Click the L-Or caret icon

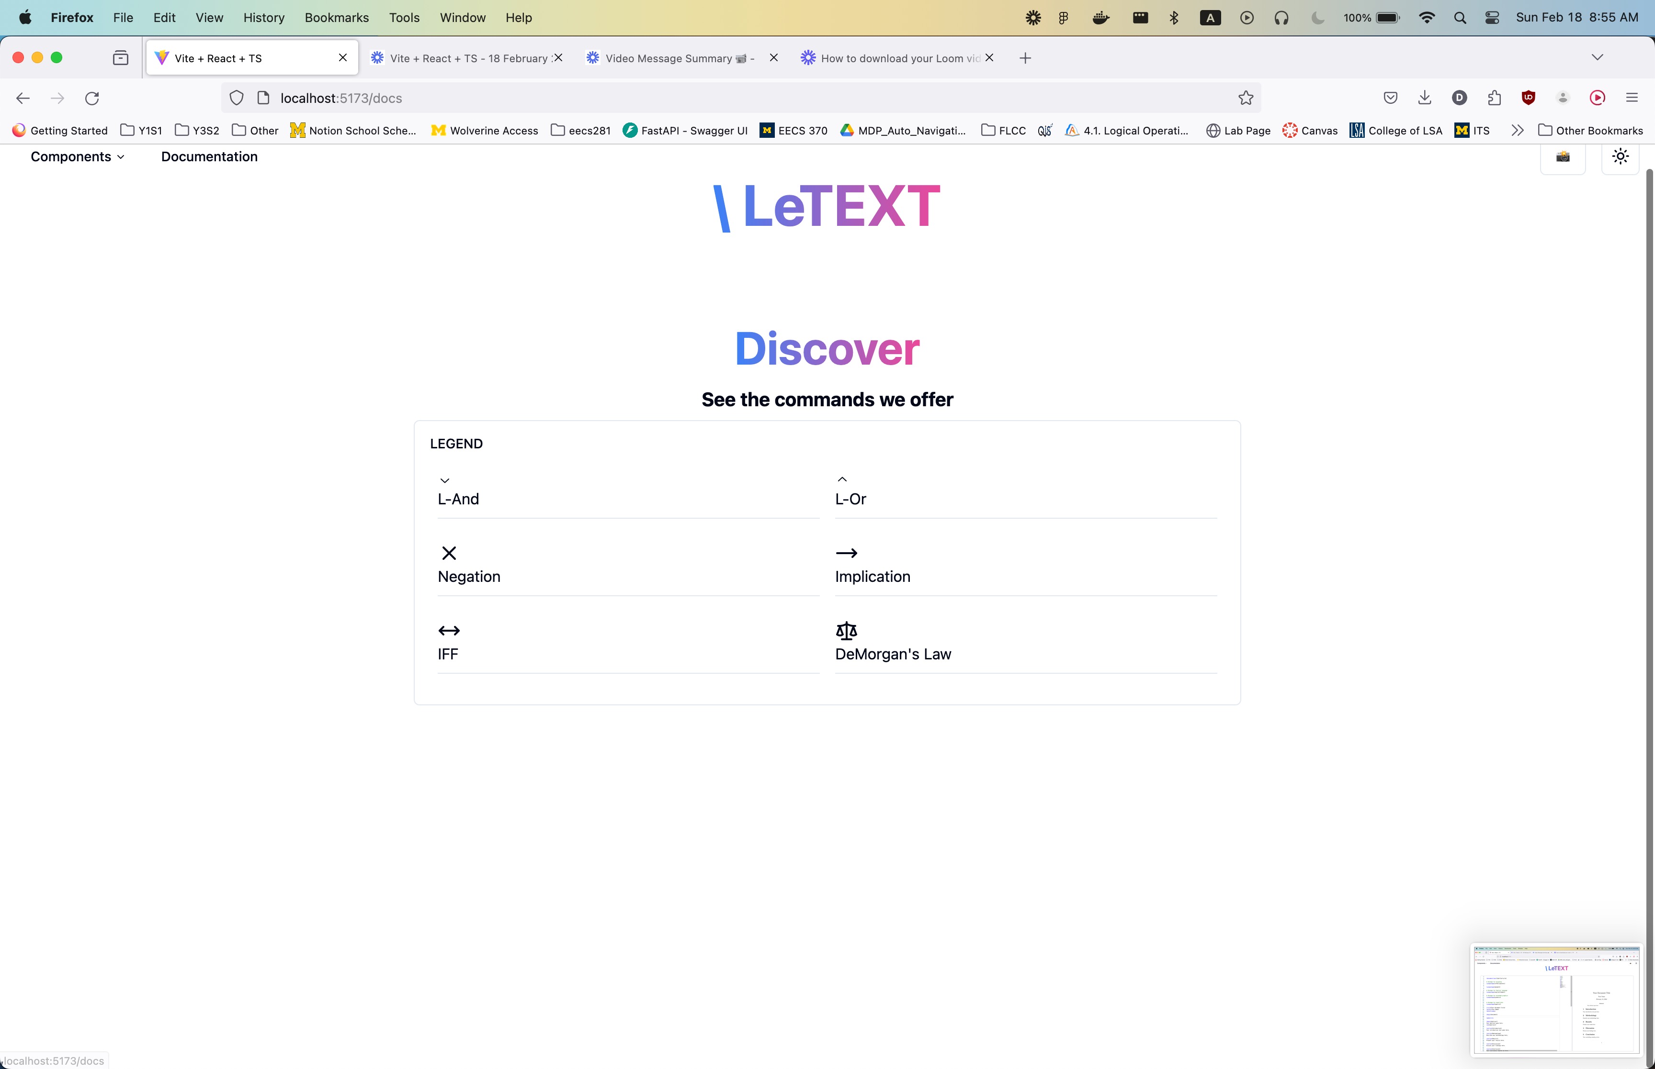click(842, 479)
